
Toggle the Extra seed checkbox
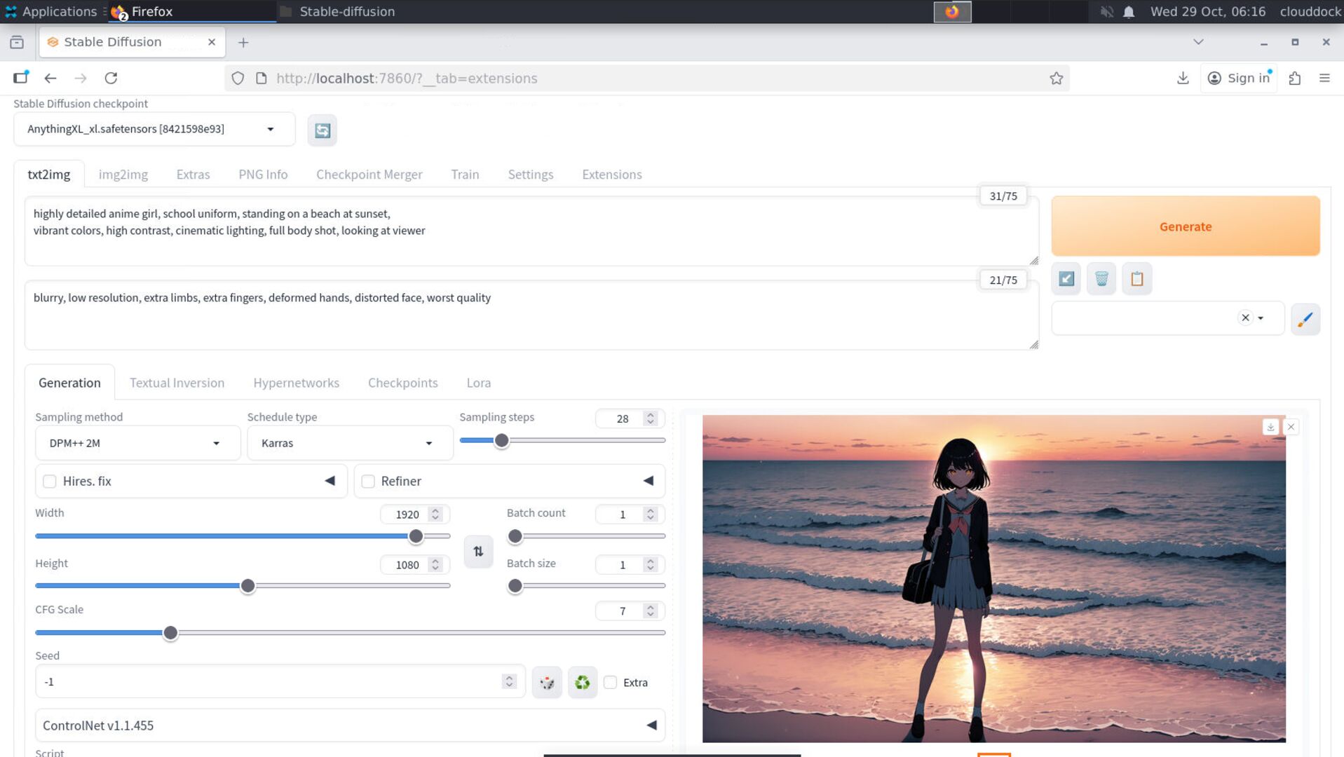[611, 683]
